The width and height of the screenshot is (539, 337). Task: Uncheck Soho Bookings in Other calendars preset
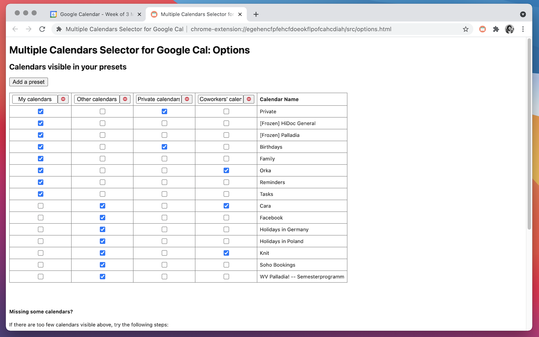point(102,265)
